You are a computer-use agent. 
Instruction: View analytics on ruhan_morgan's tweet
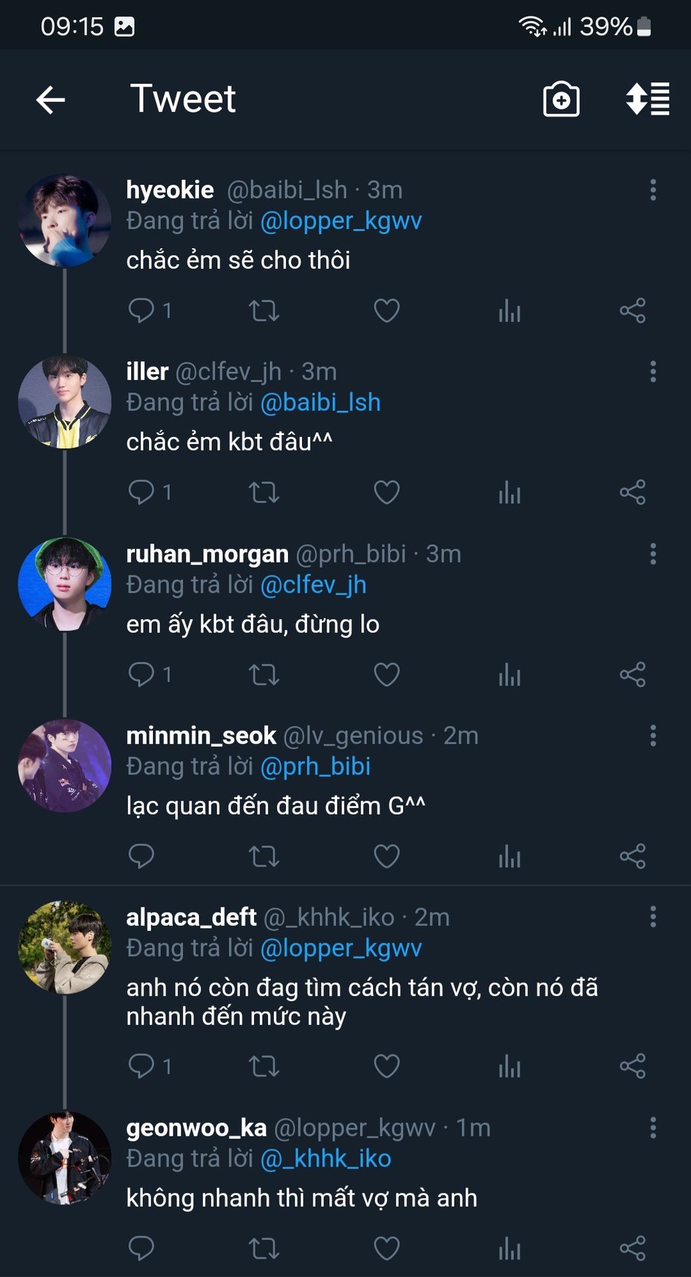(509, 675)
